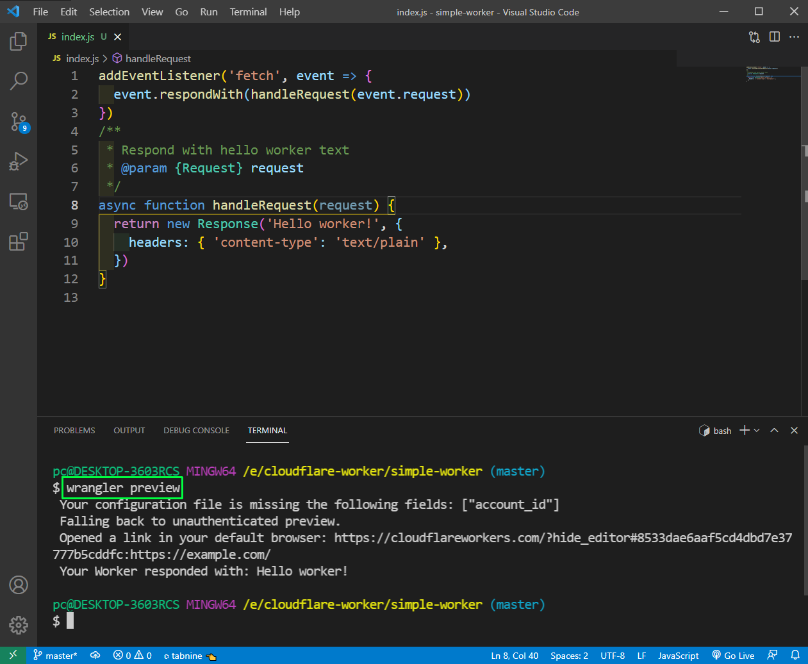Image resolution: width=808 pixels, height=664 pixels.
Task: Select language mode JavaScript
Action: coord(679,656)
